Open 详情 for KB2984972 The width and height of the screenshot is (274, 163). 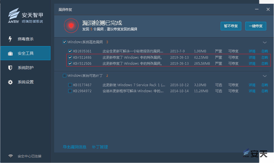[x=252, y=91]
